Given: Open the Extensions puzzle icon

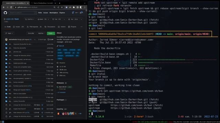Looking at the screenshot, I should (x=74, y=7).
